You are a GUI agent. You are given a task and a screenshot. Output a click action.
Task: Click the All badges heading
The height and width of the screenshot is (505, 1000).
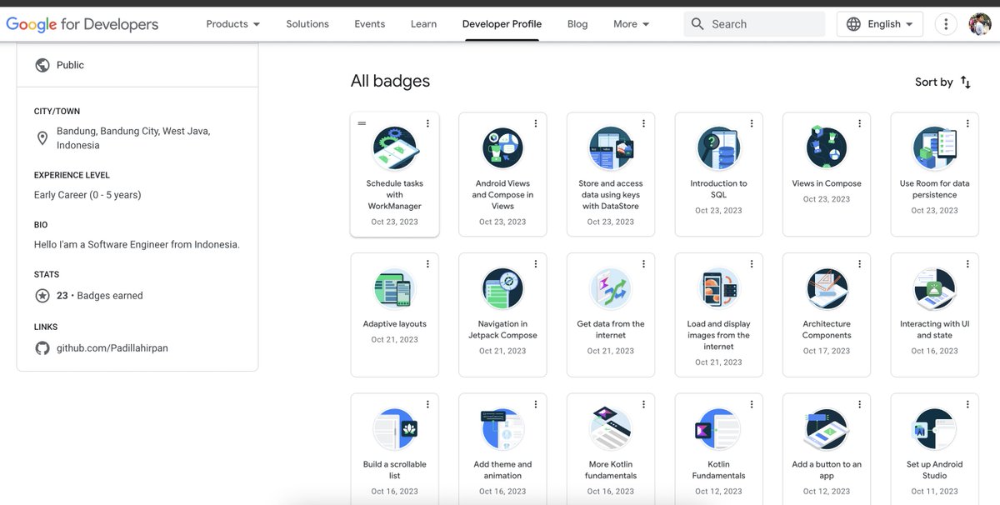(x=390, y=81)
